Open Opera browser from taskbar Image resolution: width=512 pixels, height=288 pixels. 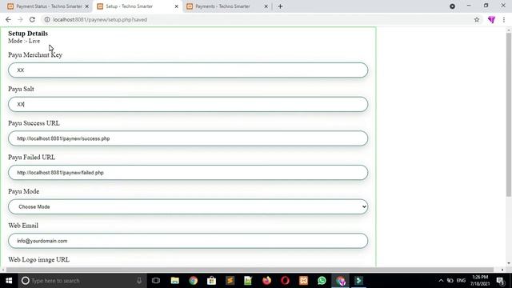(285, 281)
